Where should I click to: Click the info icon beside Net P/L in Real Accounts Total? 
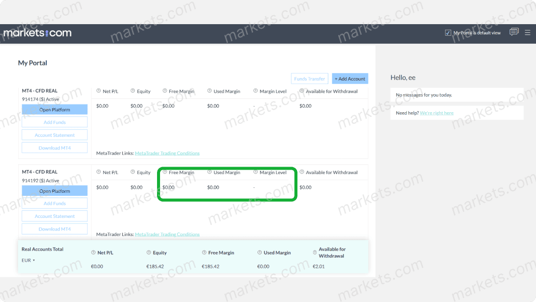tap(93, 252)
